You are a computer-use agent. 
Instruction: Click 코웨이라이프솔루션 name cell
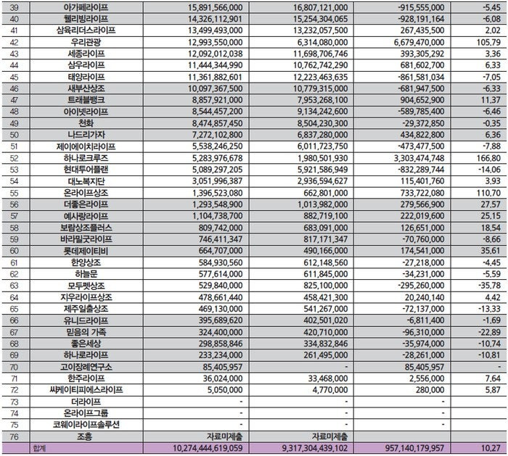pos(86,425)
